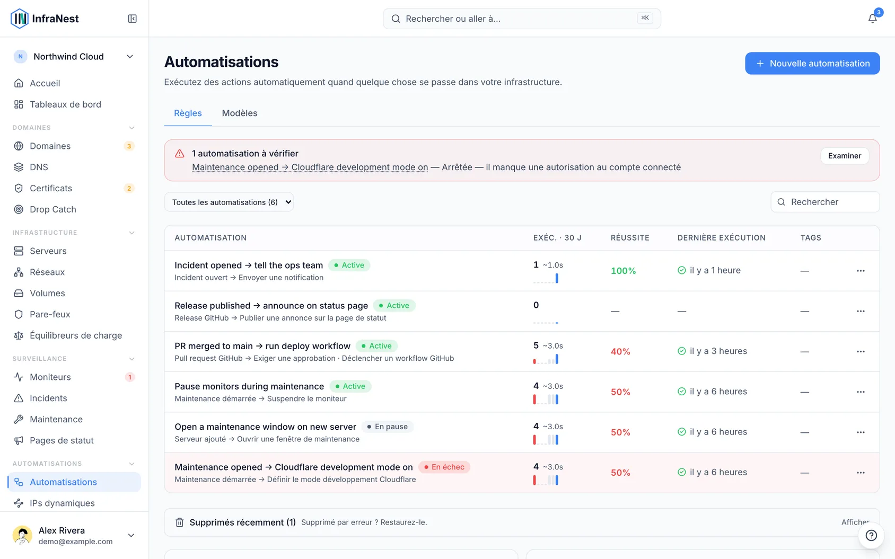This screenshot has height=559, width=895.
Task: Open Tableaux de bord
Action: 74,104
